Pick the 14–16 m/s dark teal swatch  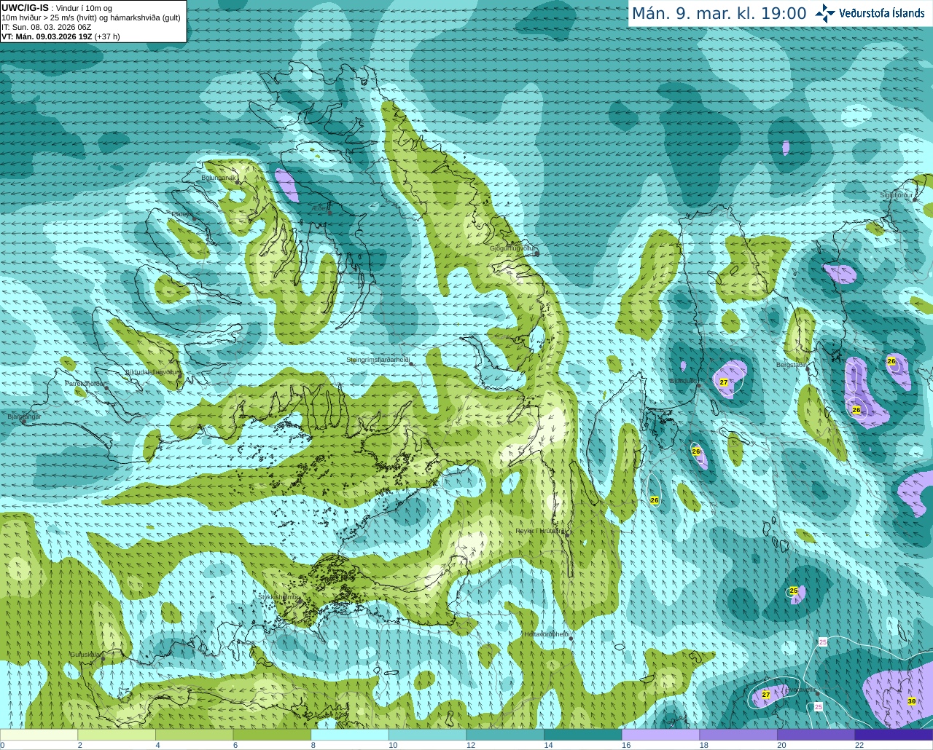coord(583,735)
